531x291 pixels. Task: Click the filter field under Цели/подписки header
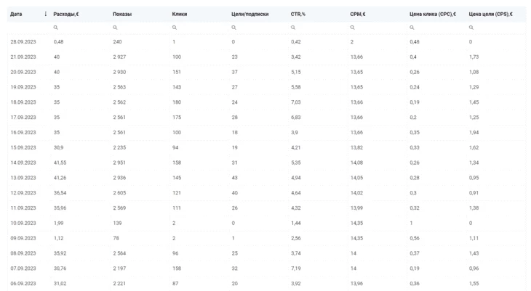coord(258,28)
